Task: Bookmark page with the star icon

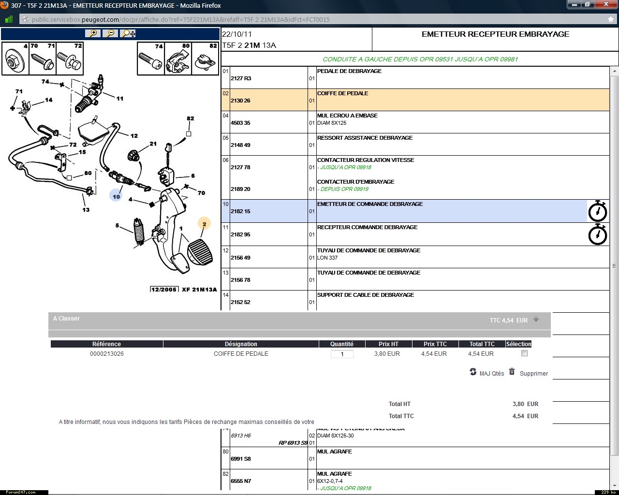Action: point(611,19)
